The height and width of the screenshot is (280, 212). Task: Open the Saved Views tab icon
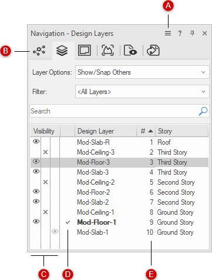[x=130, y=51]
